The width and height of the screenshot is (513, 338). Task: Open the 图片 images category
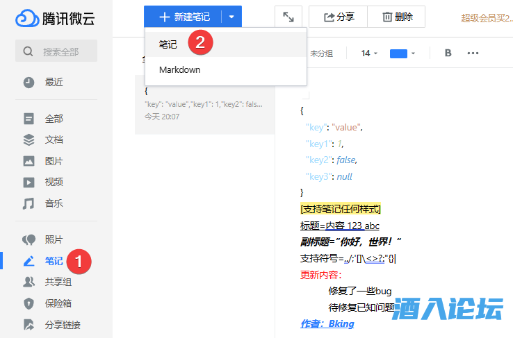coord(54,161)
